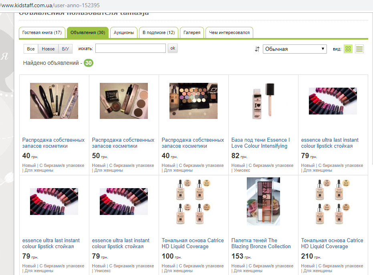Click the 100 грн. price

[x=171, y=256]
